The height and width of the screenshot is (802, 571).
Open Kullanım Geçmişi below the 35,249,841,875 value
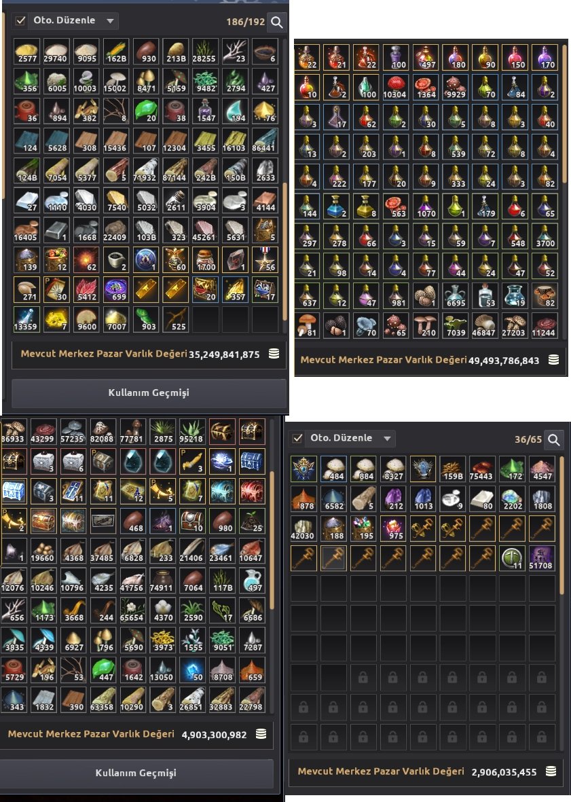(149, 393)
